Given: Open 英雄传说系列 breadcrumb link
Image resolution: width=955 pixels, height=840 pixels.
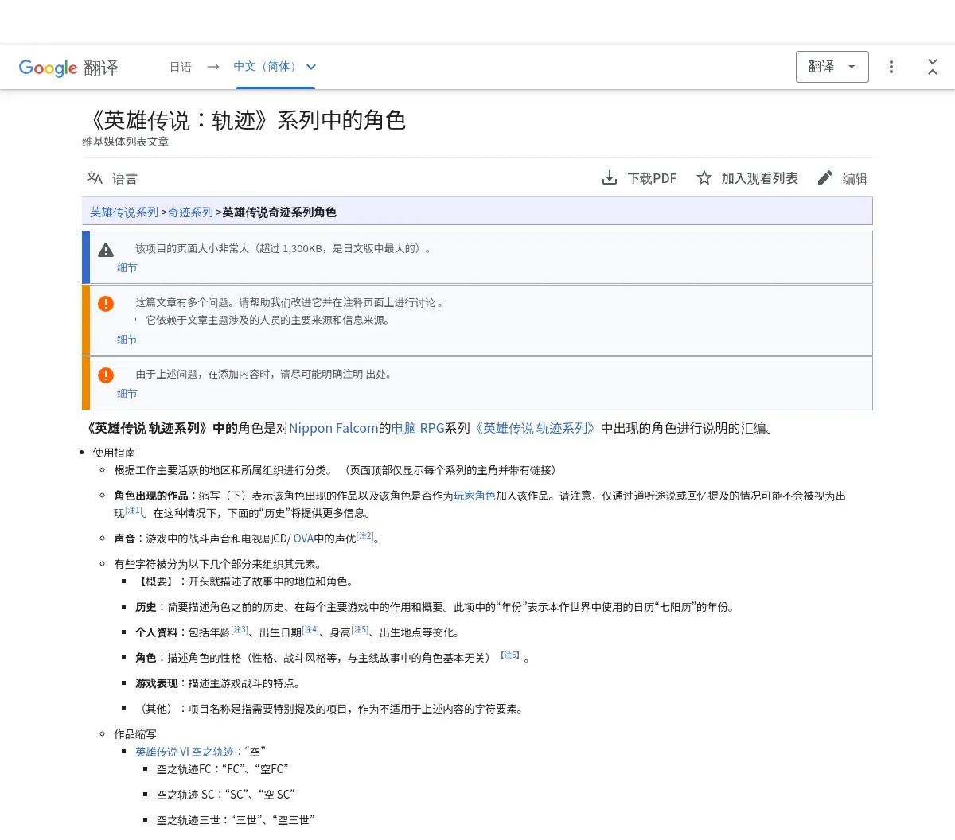Looking at the screenshot, I should (124, 212).
